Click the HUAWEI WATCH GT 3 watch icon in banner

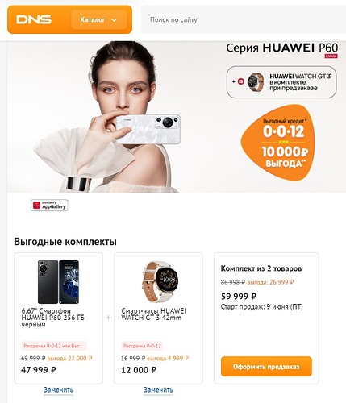[255, 81]
